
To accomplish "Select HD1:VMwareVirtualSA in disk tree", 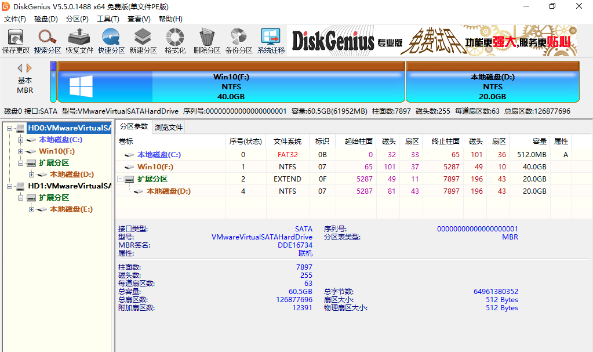I will coord(70,186).
